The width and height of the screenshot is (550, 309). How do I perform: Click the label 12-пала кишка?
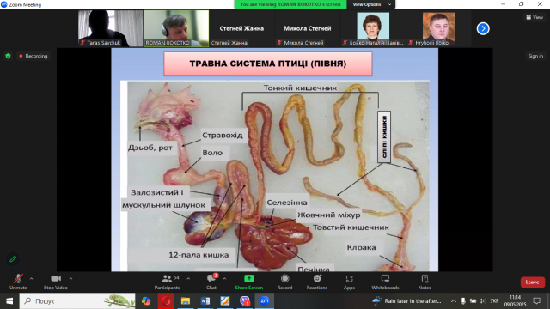click(x=199, y=255)
